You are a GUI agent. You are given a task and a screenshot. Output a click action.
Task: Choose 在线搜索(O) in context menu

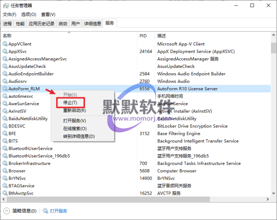pyautogui.click(x=75, y=129)
